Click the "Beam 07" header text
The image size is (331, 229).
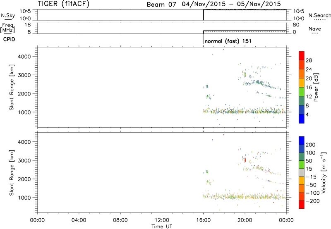[x=161, y=4]
